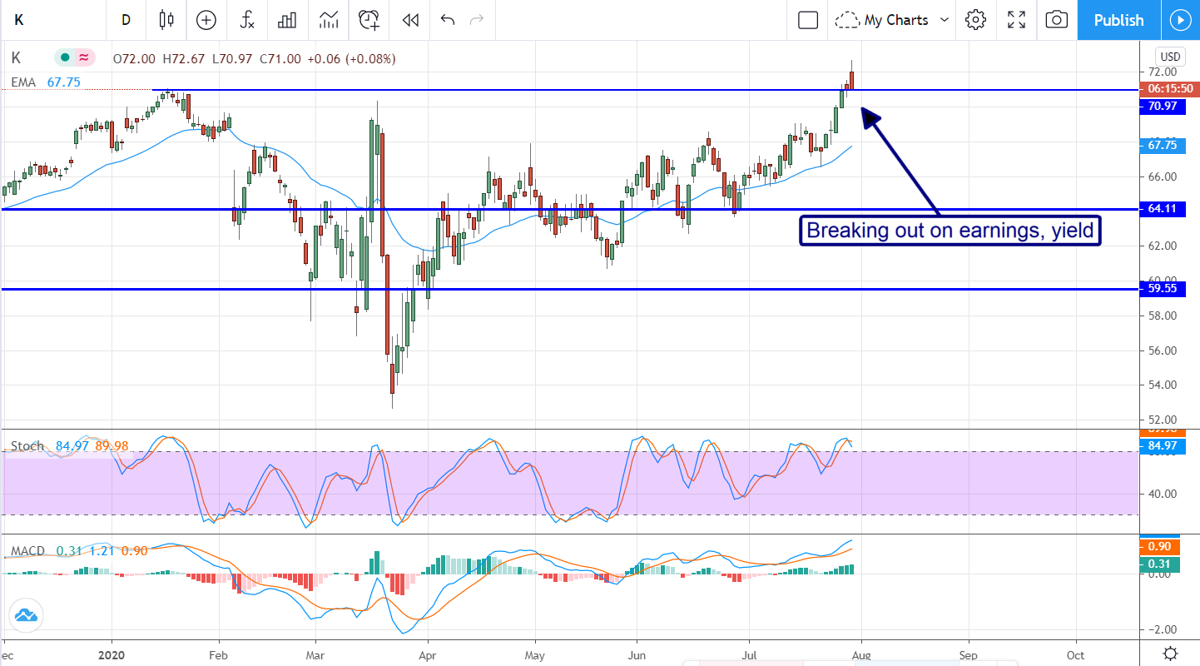Click the play button beside Publish
The image size is (1200, 666).
pos(1180,20)
